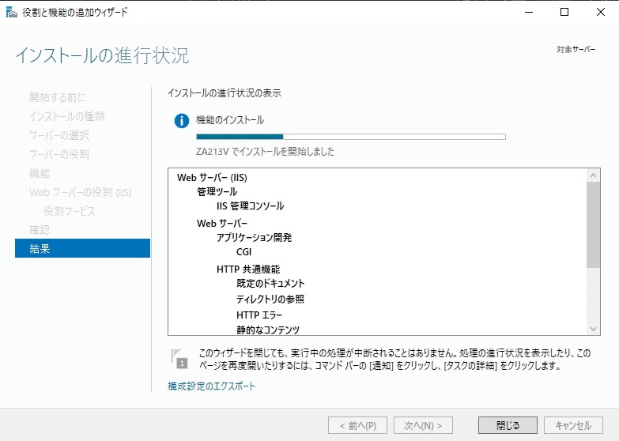Select Web サーバーの役割 (IIS) in the sidebar
The width and height of the screenshot is (619, 441).
point(81,192)
